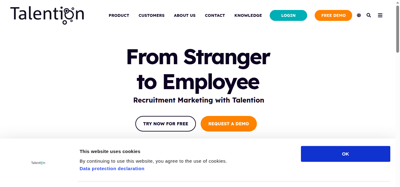The height and width of the screenshot is (187, 400).
Task: Click TRY NOW FOR FREE
Action: pyautogui.click(x=166, y=124)
